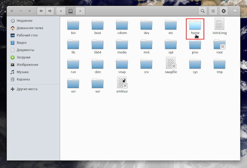Open Недавние in sidebar
This screenshot has height=168, width=247.
[x=34, y=20]
